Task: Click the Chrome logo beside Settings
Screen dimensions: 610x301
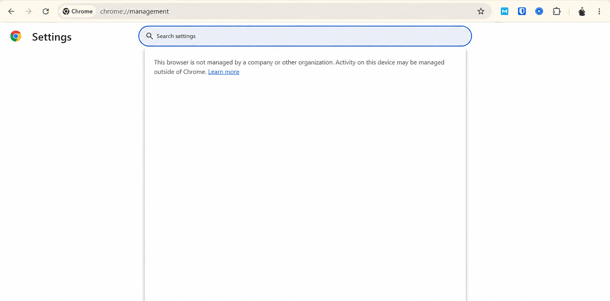Action: [16, 36]
